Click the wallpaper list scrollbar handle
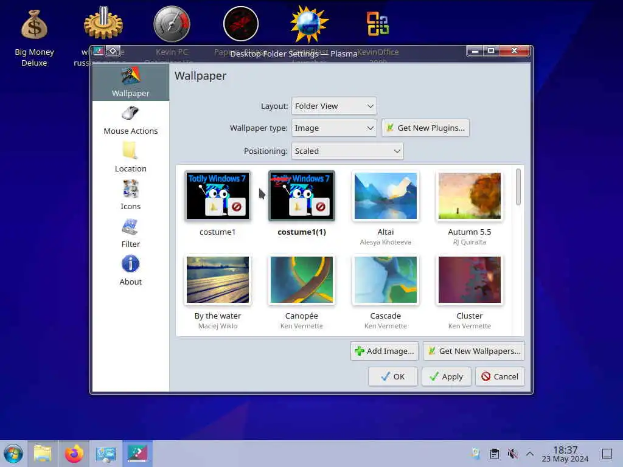The height and width of the screenshot is (467, 623). click(518, 187)
